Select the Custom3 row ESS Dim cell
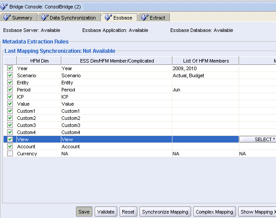 tap(116, 125)
